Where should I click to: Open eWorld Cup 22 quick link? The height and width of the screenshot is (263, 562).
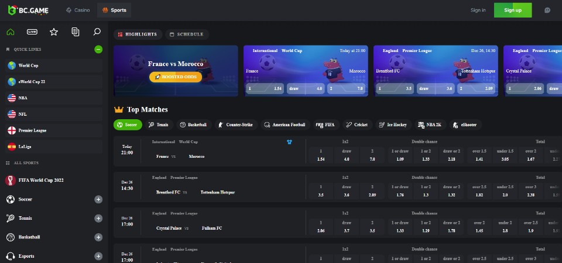[x=54, y=82]
